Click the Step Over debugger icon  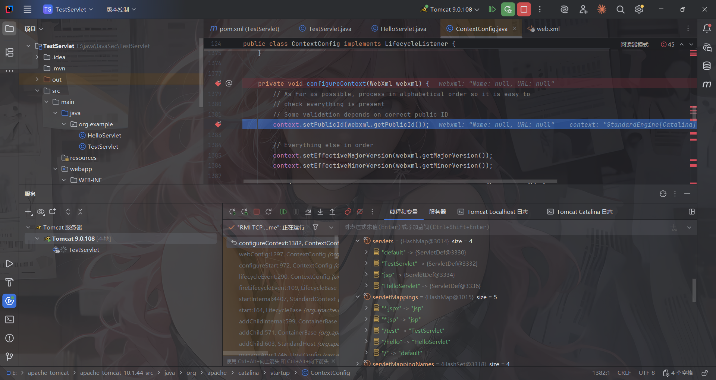coord(308,212)
